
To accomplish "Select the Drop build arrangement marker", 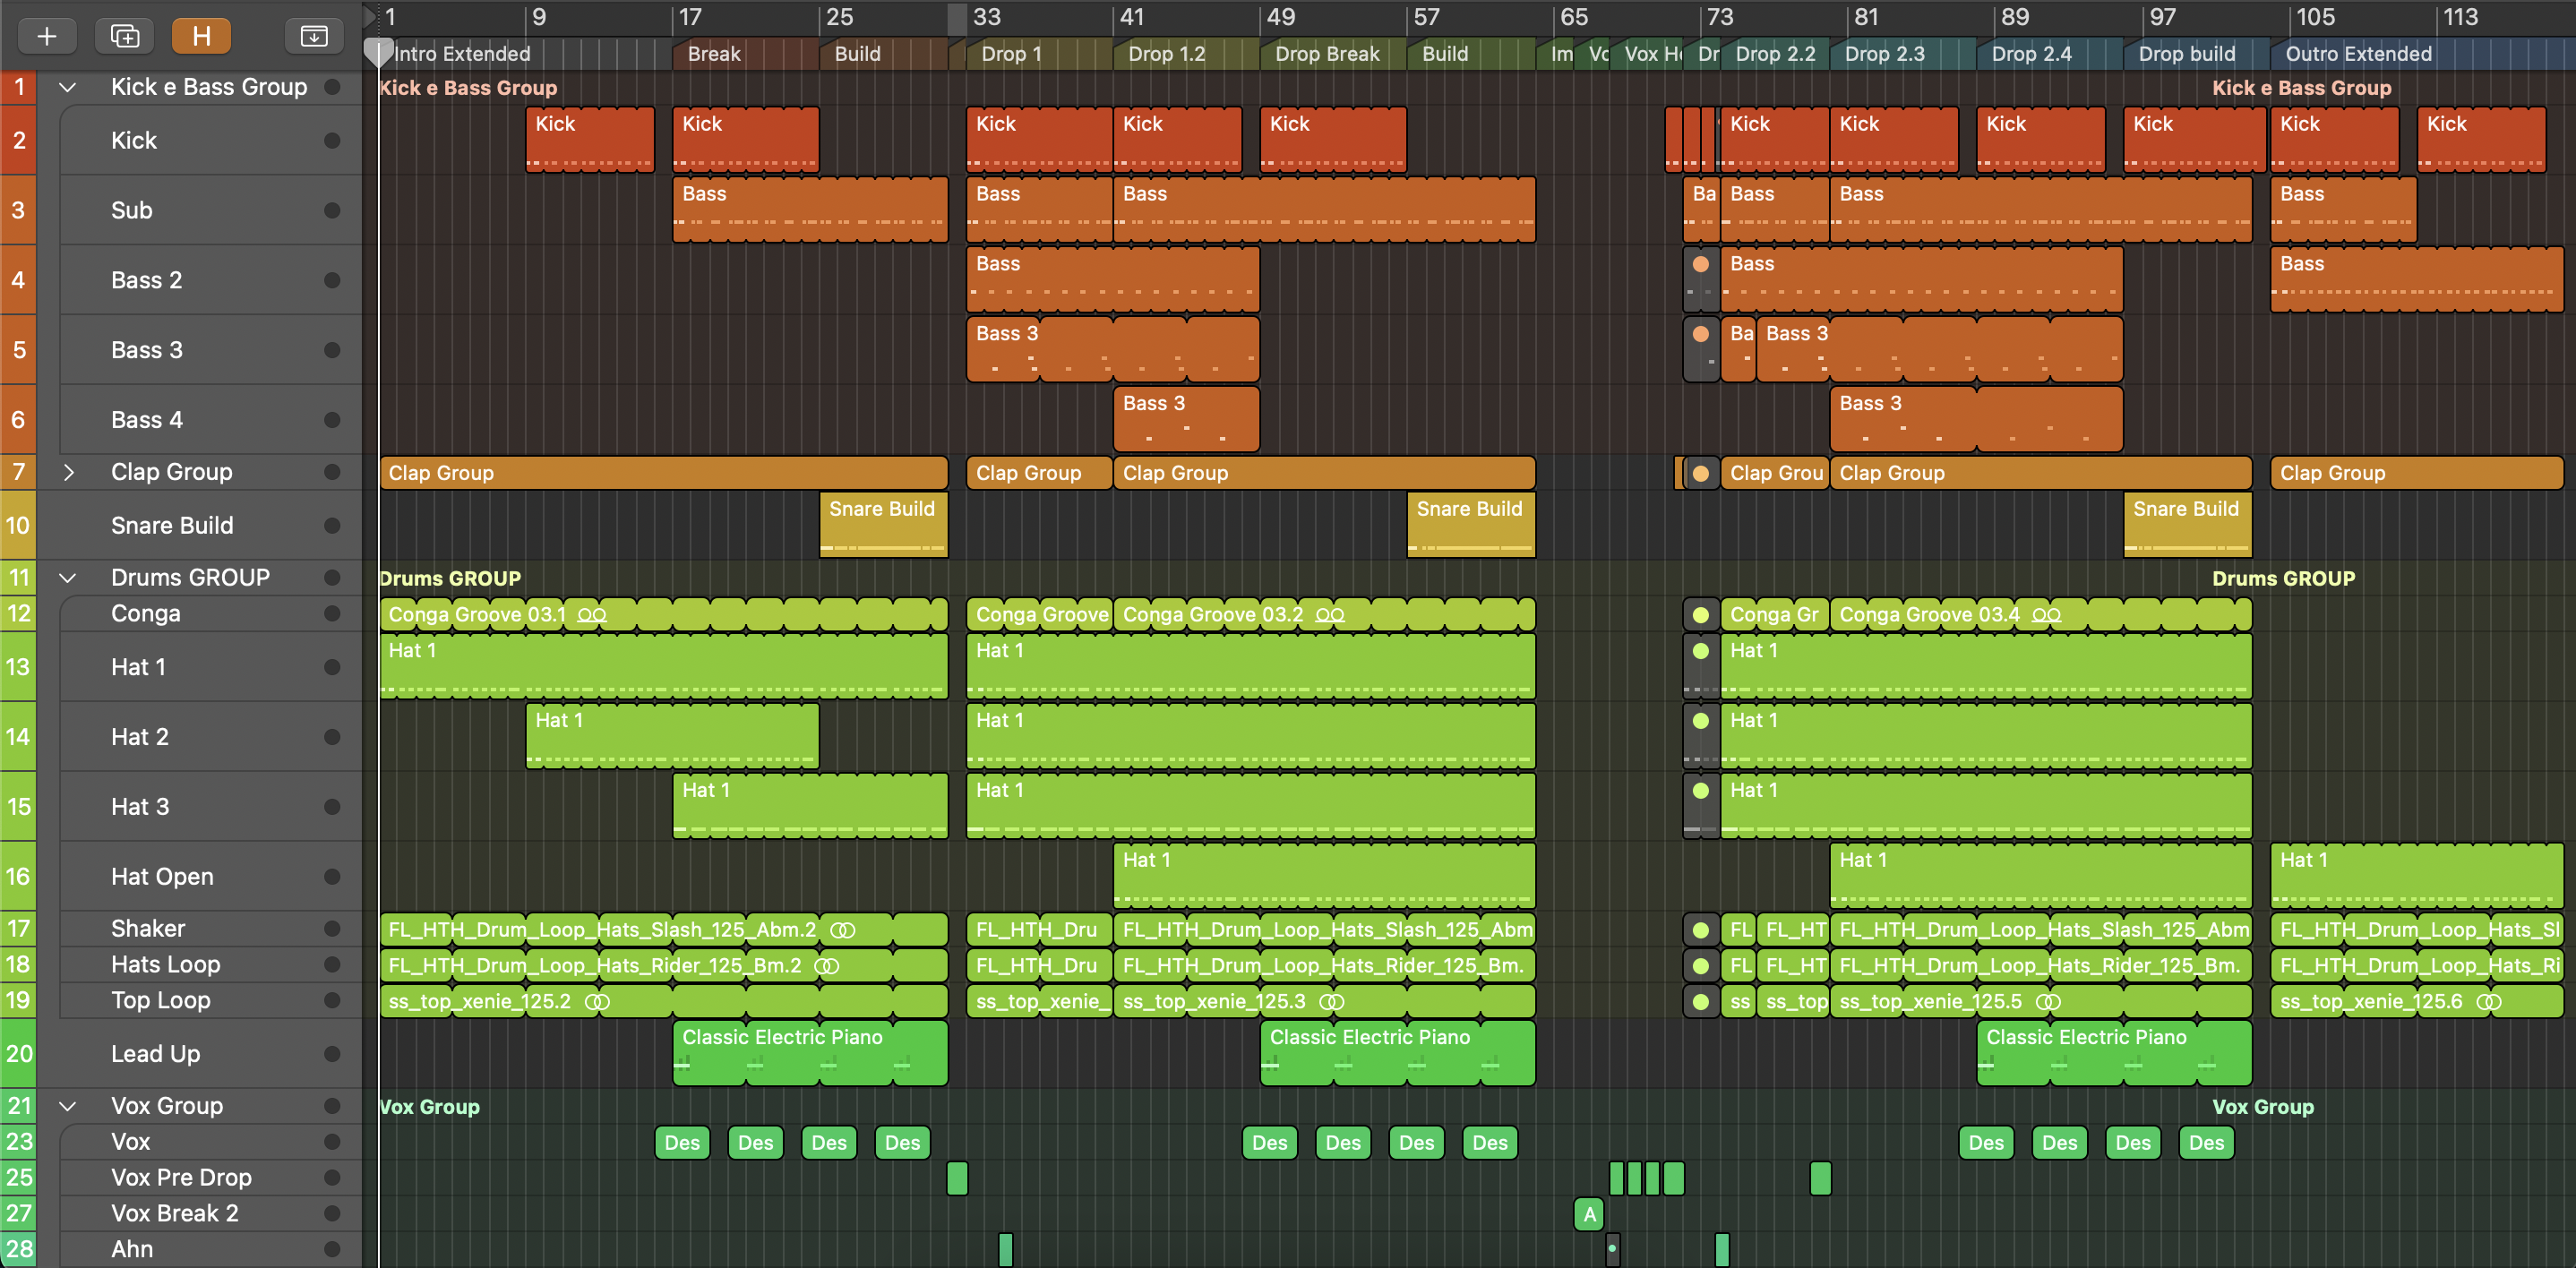I will tap(2197, 54).
